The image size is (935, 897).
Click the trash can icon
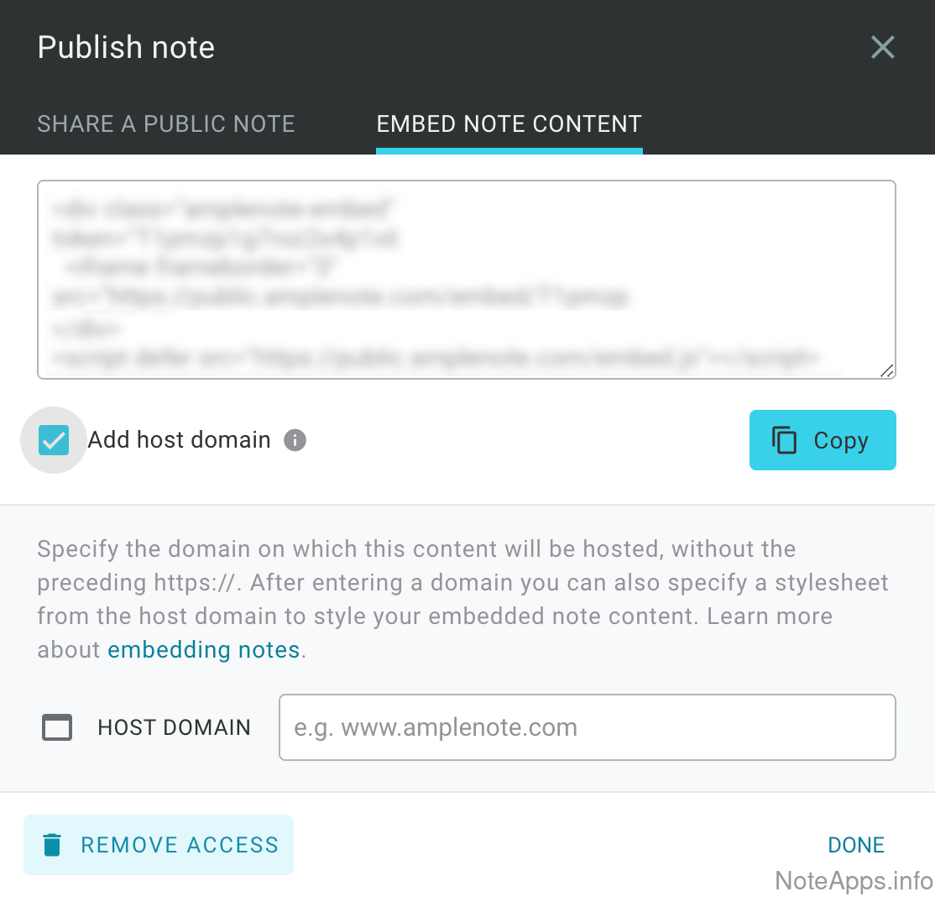52,845
